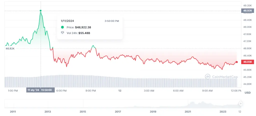Click the Vol 24h icon in tooltip
Viewport: 256px width, 116px height.
click(62, 33)
